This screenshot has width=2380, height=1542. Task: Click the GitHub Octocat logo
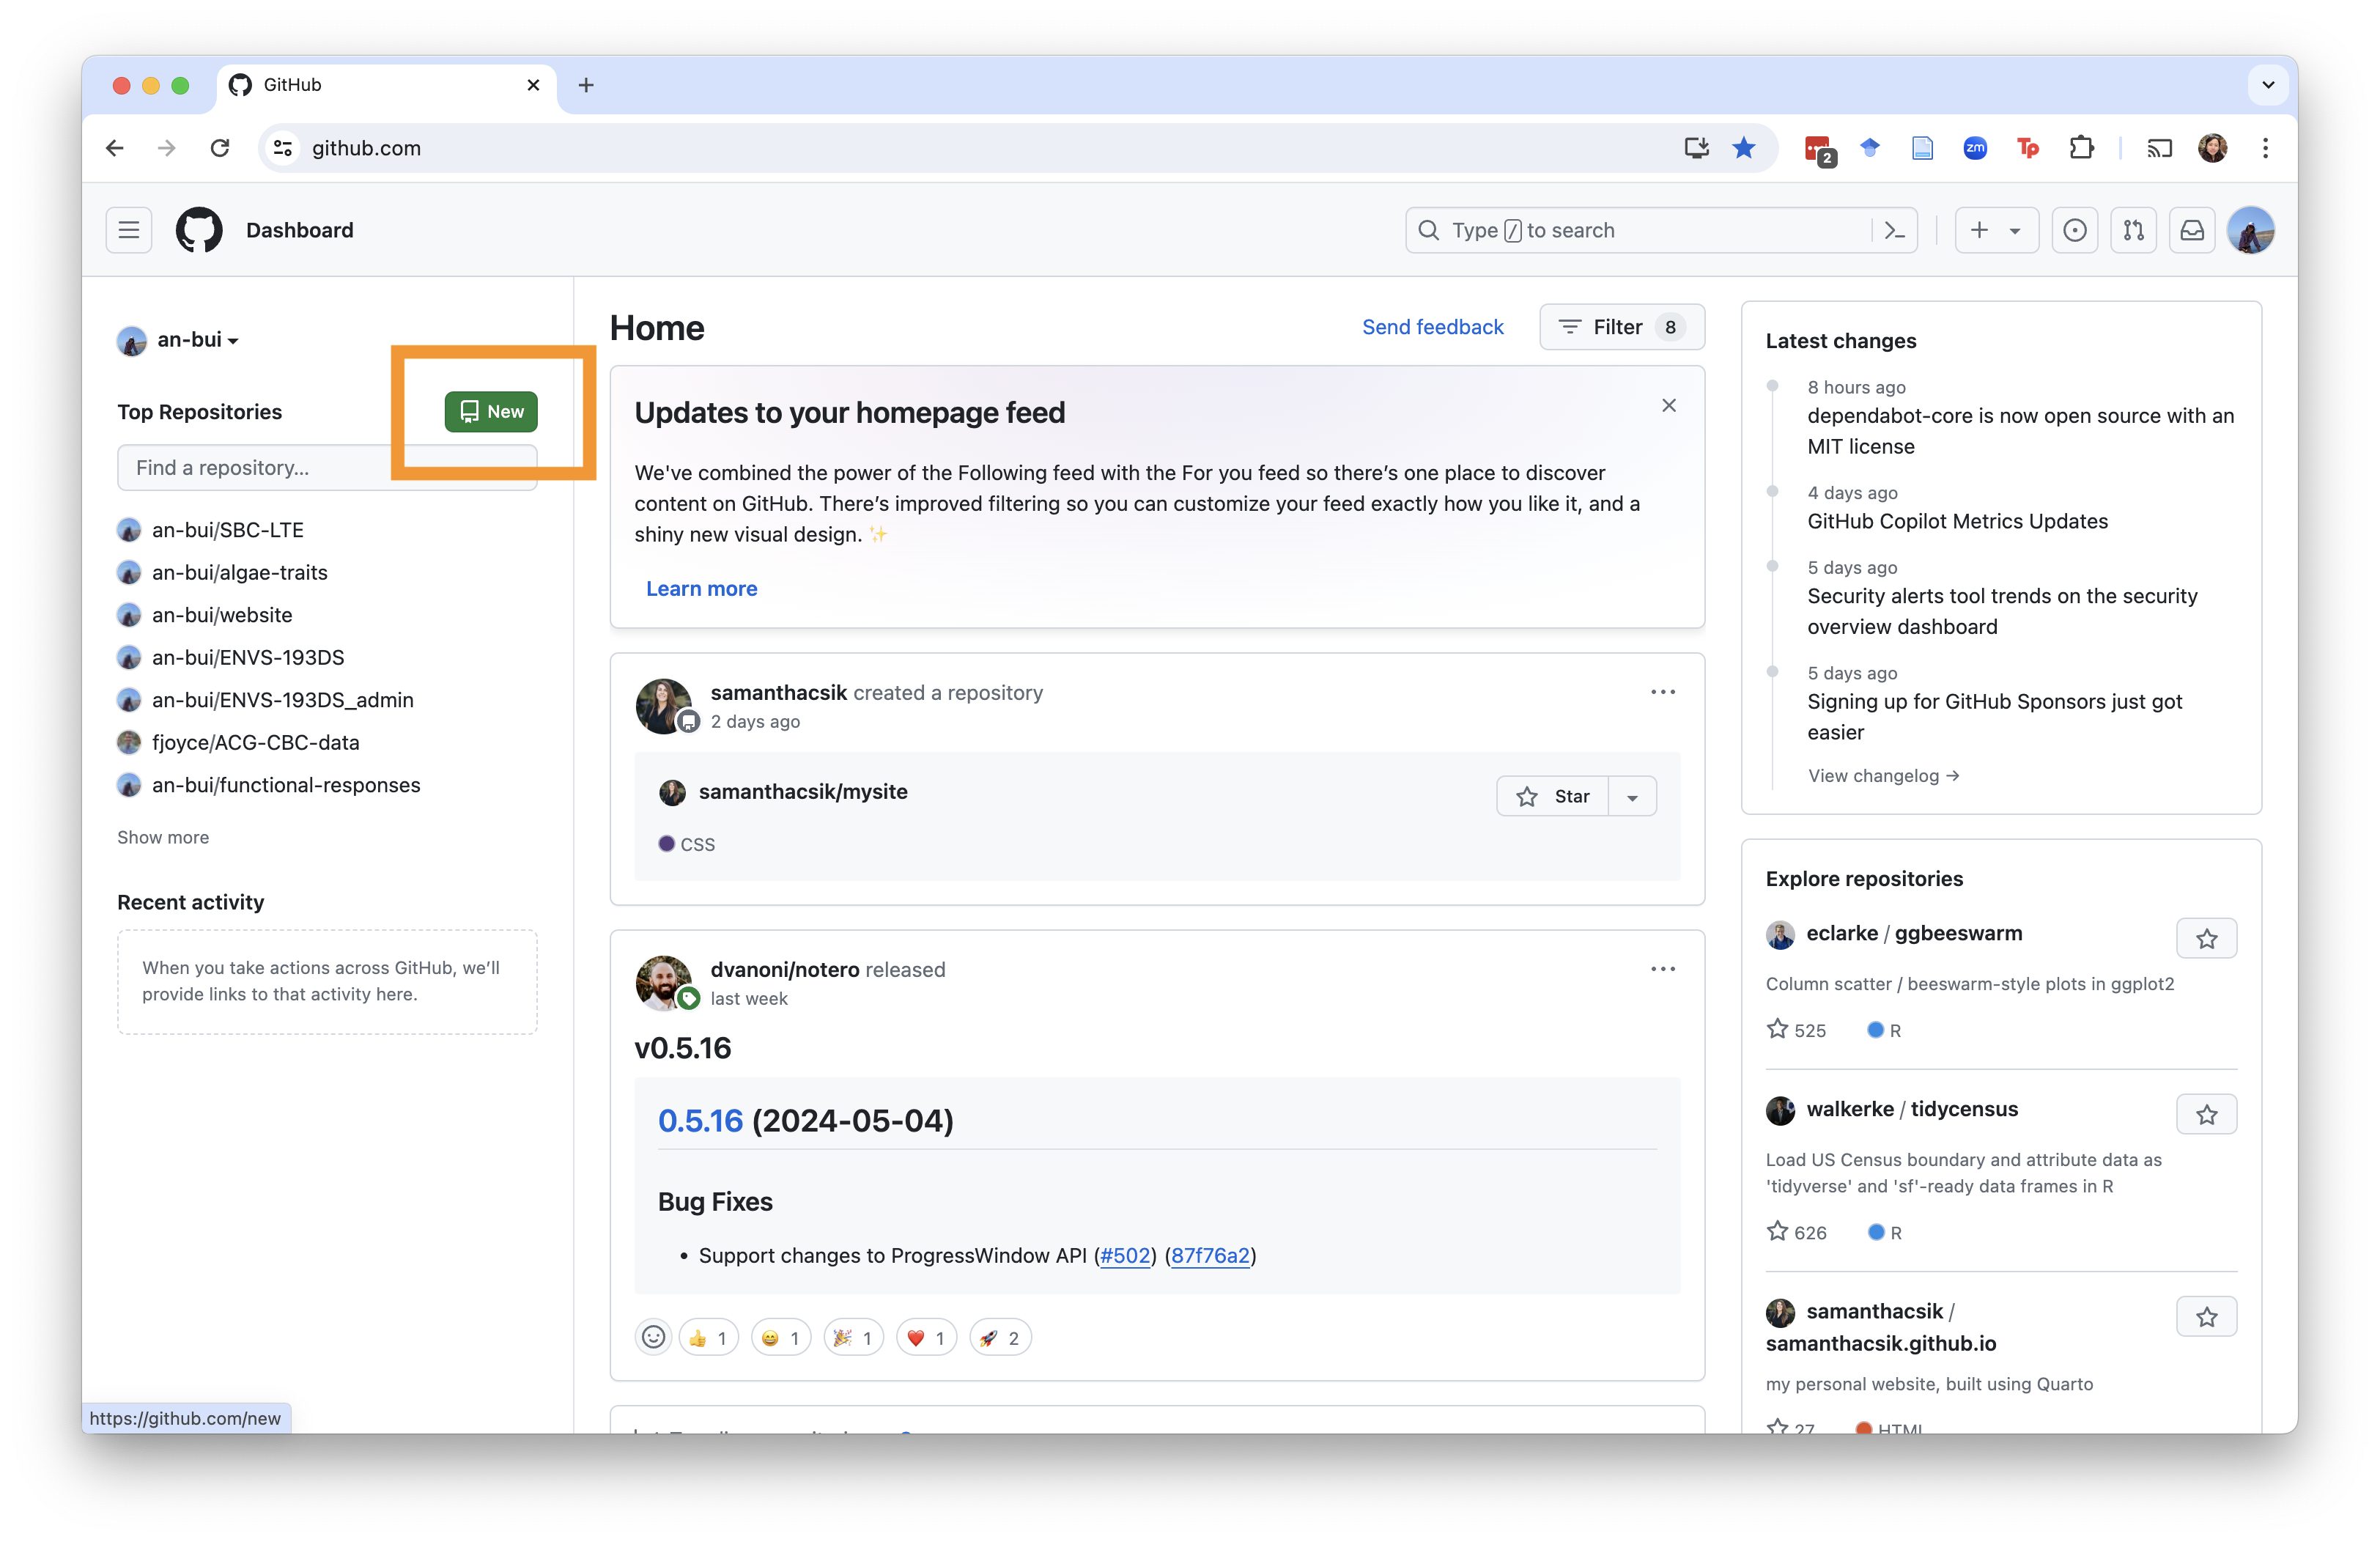click(199, 230)
